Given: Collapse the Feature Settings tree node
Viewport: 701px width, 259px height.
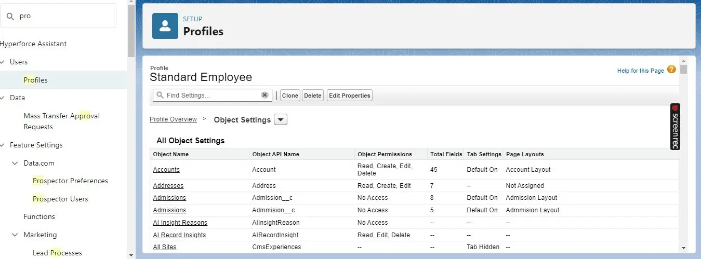Looking at the screenshot, I should pos(3,145).
